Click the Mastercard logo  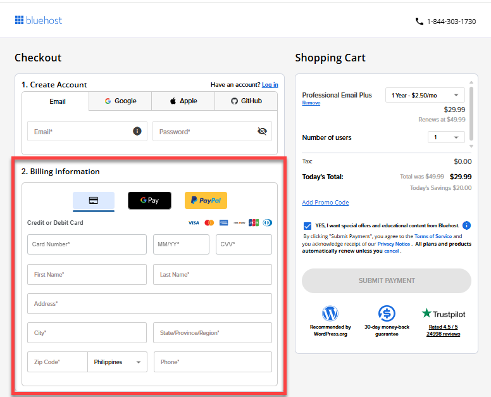click(x=209, y=223)
